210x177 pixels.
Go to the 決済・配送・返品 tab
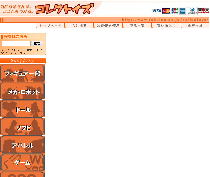[108, 26]
